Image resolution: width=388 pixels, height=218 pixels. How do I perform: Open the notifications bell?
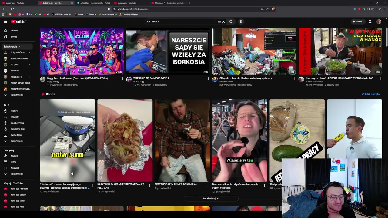(x=370, y=21)
